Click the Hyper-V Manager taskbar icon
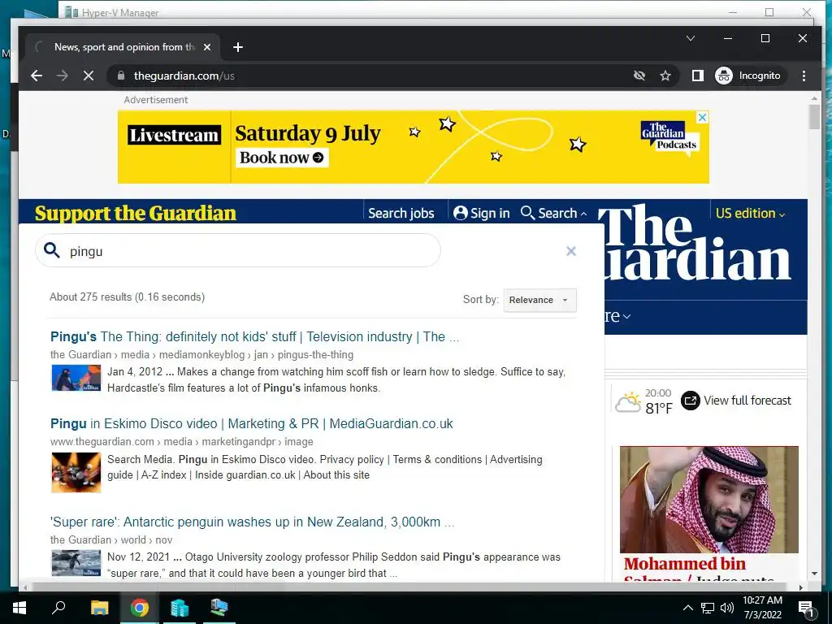832x624 pixels. (x=180, y=608)
